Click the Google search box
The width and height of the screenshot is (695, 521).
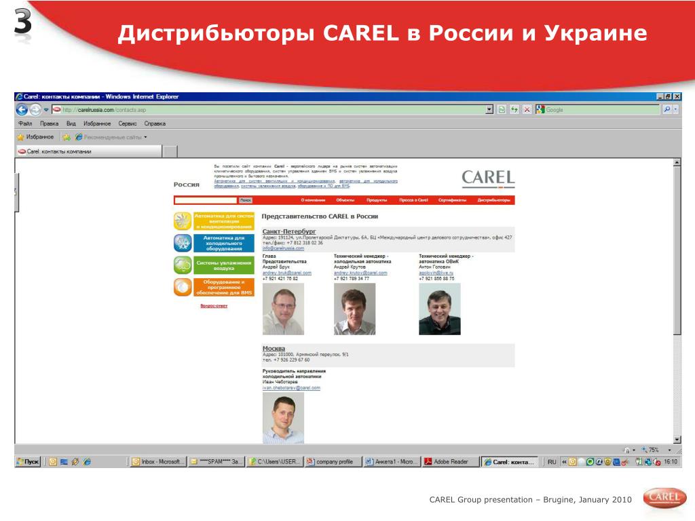pyautogui.click(x=597, y=110)
